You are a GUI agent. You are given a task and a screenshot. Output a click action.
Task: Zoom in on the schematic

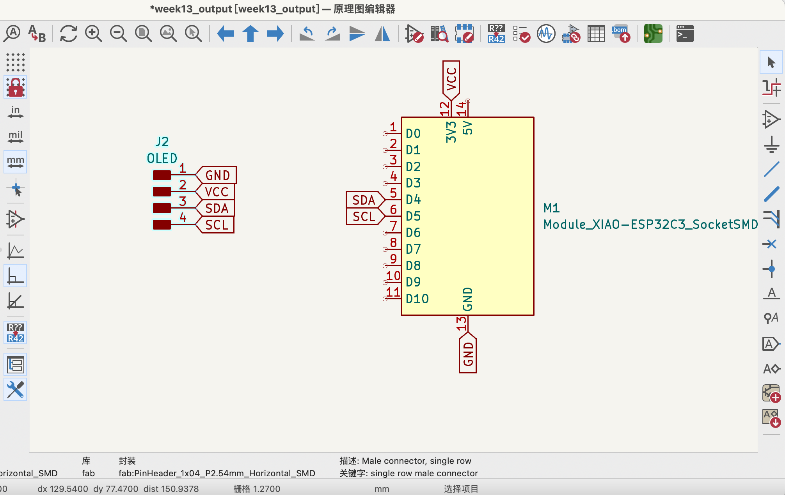[x=94, y=34]
